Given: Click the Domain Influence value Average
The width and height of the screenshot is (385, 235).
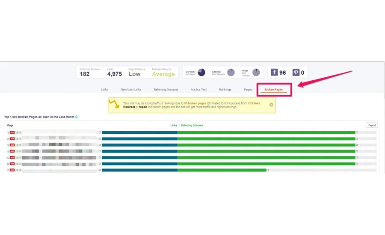Looking at the screenshot, I should pyautogui.click(x=163, y=74).
